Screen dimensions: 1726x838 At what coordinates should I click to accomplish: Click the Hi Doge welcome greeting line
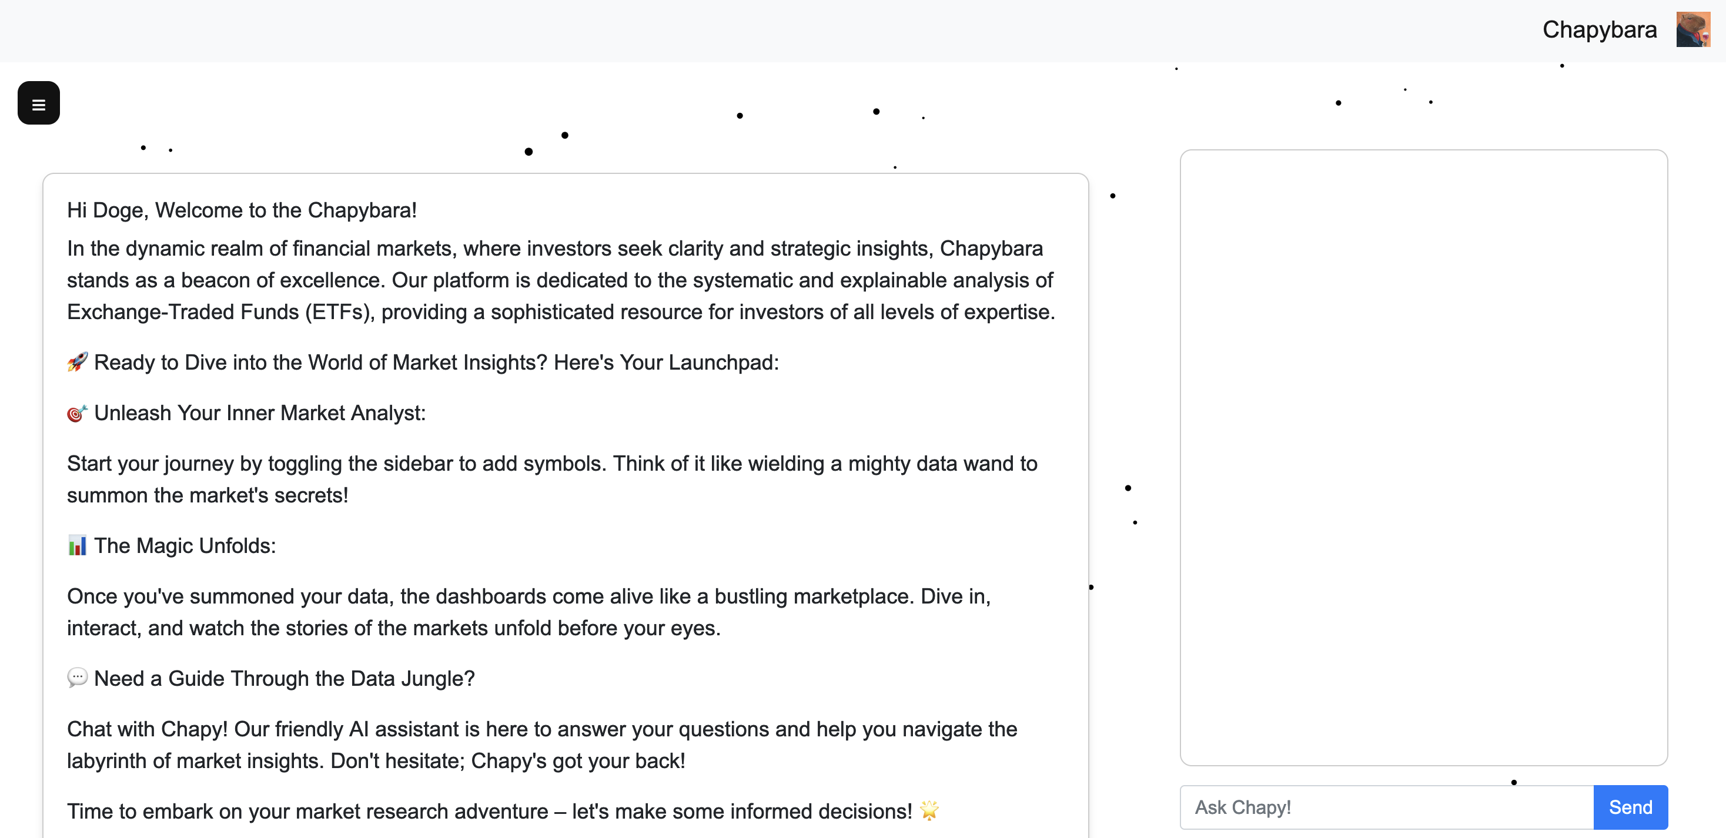tap(242, 210)
